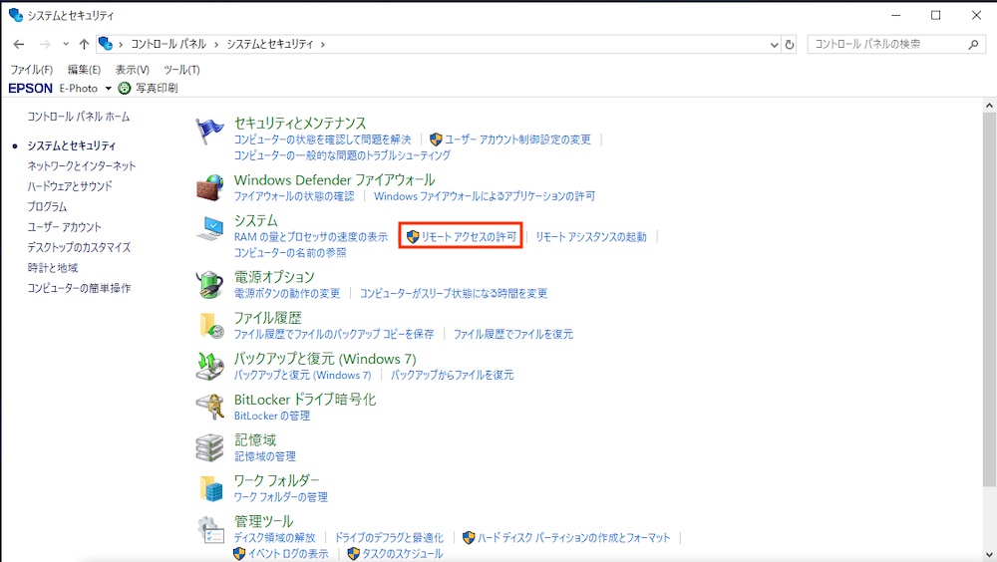Click the vertical scrollbar up arrow
The image size is (997, 562).
pyautogui.click(x=989, y=105)
